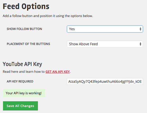147x113 pixels.
Task: Click the arrows beside Show Above Feed
Action: click(x=140, y=44)
